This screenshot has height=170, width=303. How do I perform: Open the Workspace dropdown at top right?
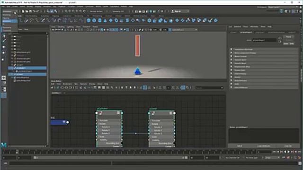pyautogui.click(x=283, y=7)
